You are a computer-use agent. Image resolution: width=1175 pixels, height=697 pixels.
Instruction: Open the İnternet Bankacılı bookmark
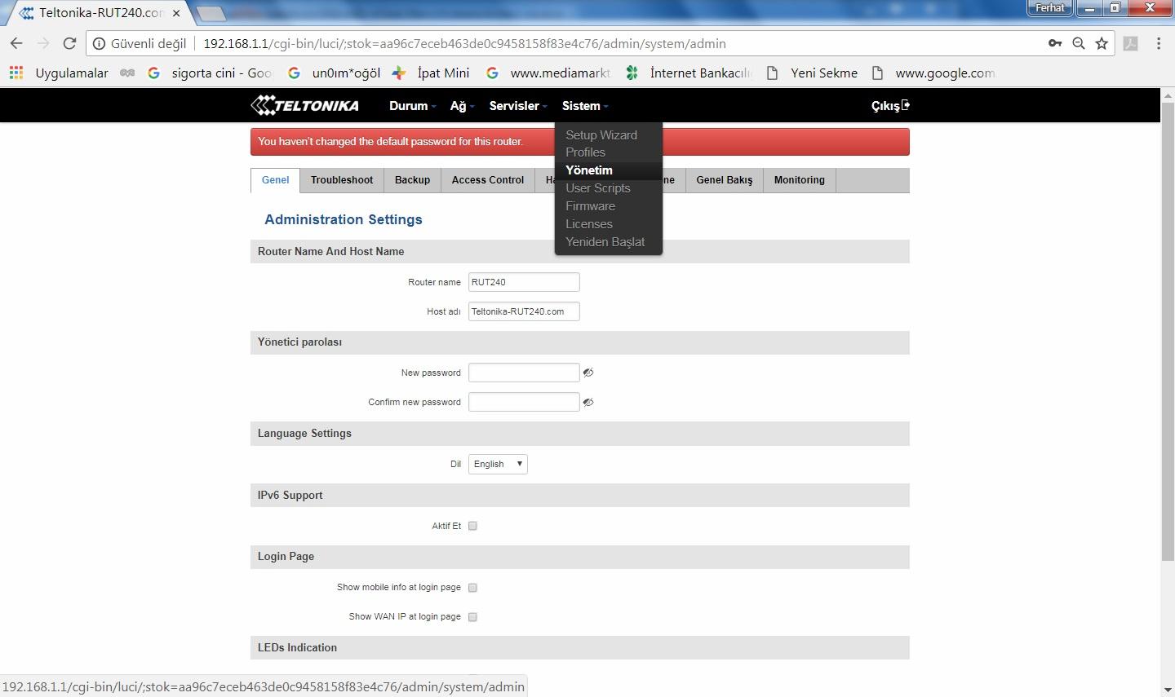(689, 73)
